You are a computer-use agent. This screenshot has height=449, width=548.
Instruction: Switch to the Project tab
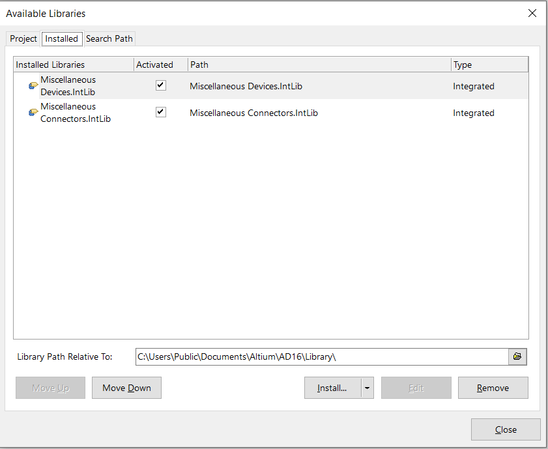coord(23,38)
